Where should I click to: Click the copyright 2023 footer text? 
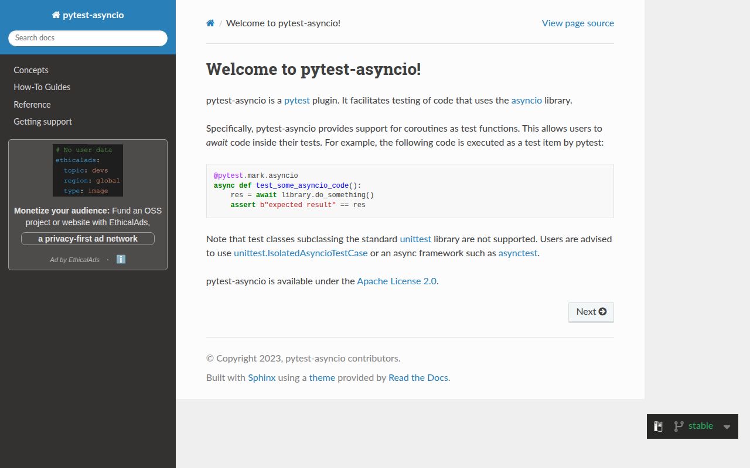(x=303, y=359)
